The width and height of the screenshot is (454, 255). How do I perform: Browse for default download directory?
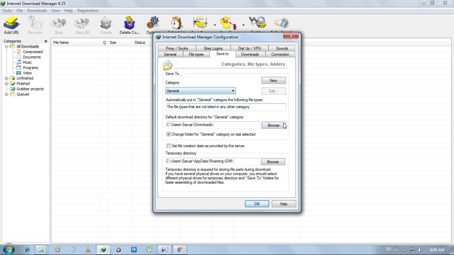(273, 125)
